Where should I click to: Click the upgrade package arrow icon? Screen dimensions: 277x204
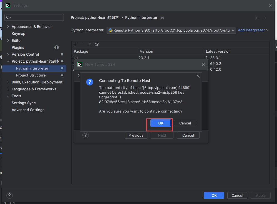tap(90, 44)
